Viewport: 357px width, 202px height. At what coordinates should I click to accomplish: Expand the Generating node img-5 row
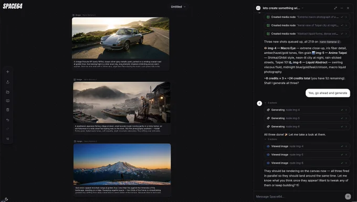point(307,118)
